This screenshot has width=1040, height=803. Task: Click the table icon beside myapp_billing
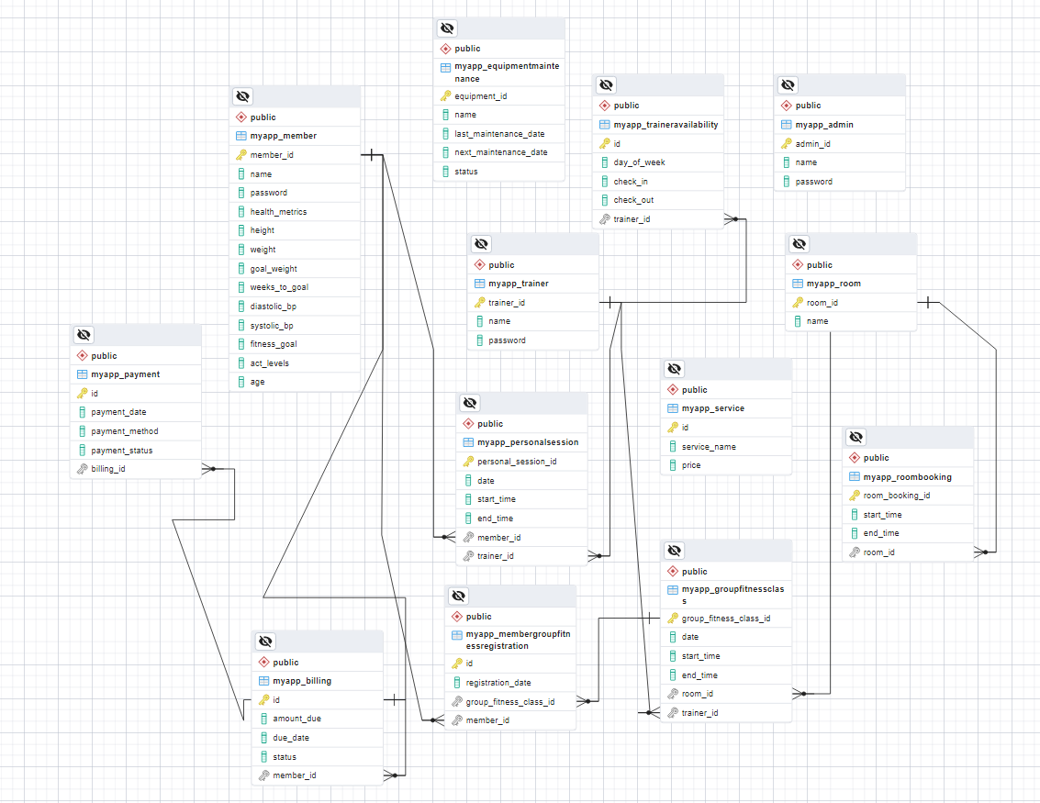(x=264, y=681)
